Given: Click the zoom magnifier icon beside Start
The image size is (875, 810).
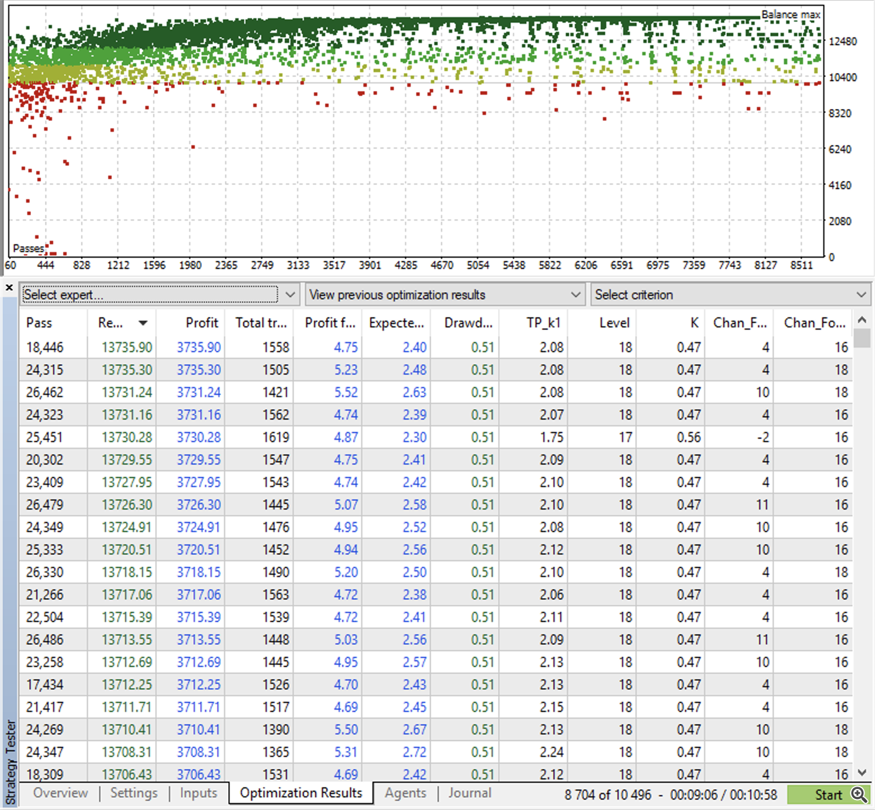Looking at the screenshot, I should click(859, 794).
